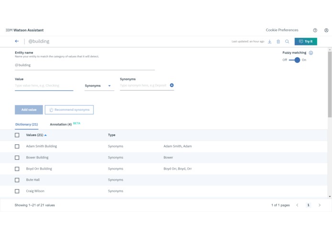This screenshot has width=332, height=236.
Task: Check the Bute Hall row
Action: [17, 180]
